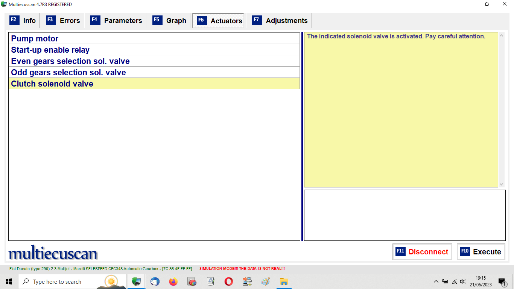Open the Parameters tab
Image resolution: width=514 pixels, height=289 pixels.
click(116, 21)
